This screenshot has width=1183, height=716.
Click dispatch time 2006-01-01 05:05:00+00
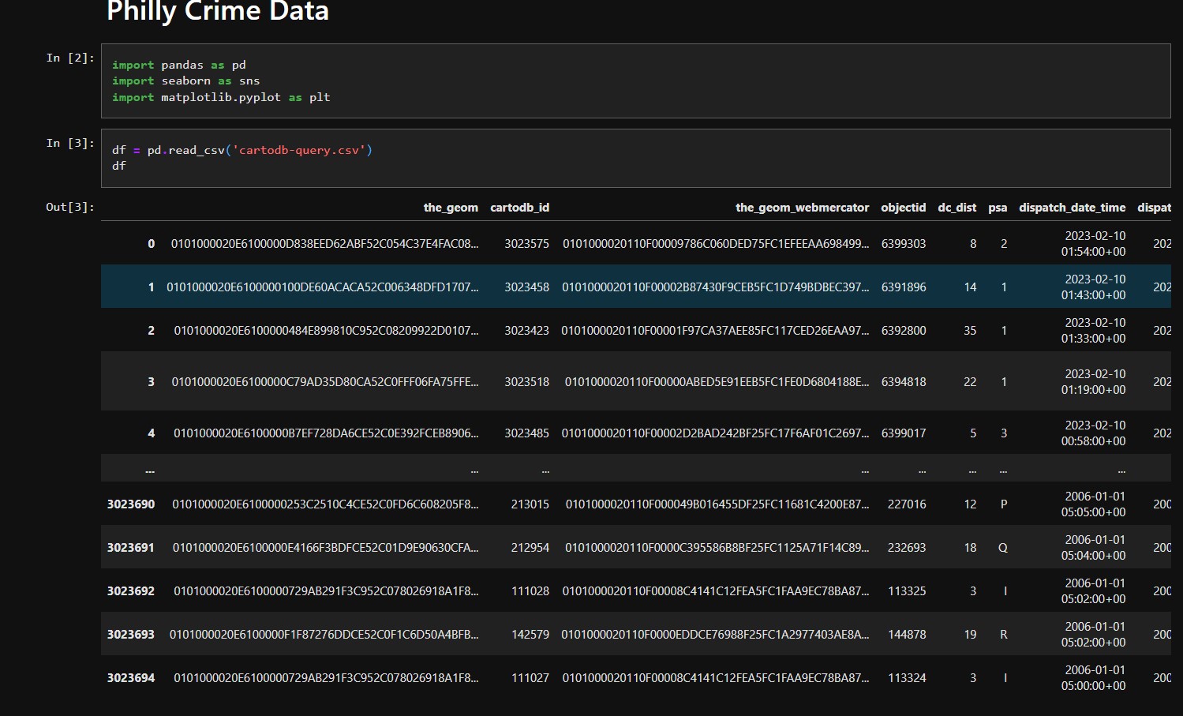coord(1094,504)
